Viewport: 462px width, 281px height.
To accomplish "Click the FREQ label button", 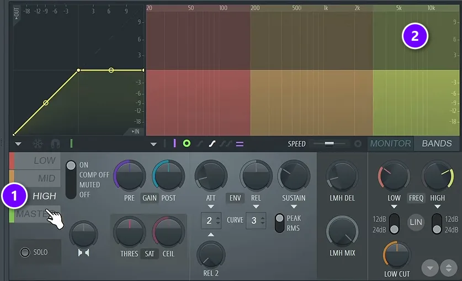I will (x=416, y=198).
